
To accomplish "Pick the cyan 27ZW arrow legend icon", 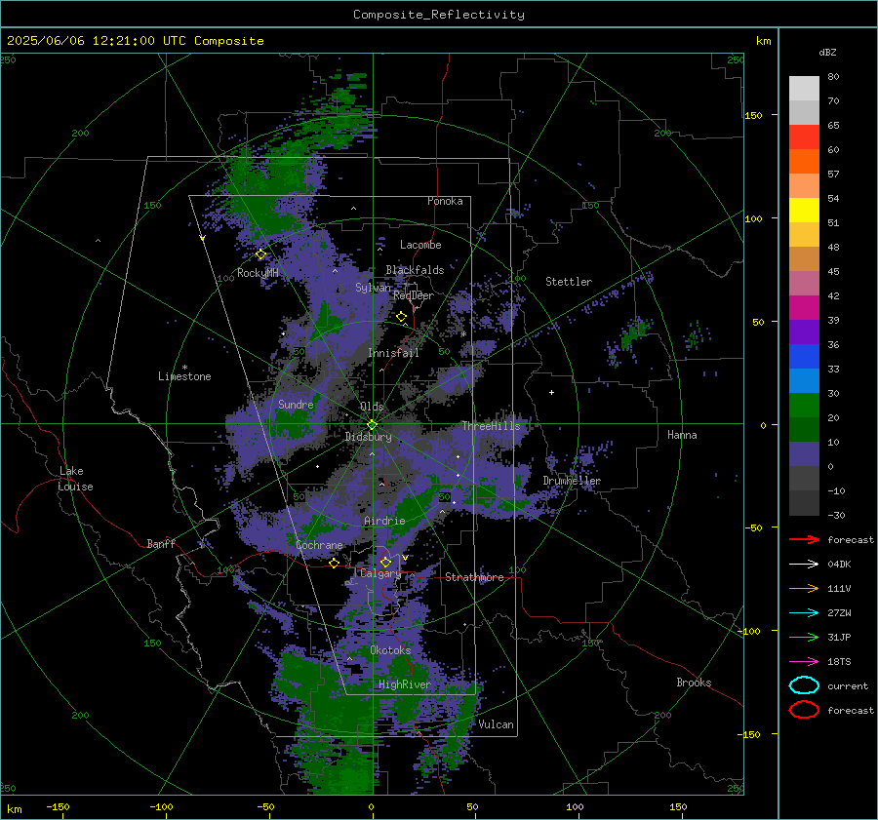I will click(804, 613).
